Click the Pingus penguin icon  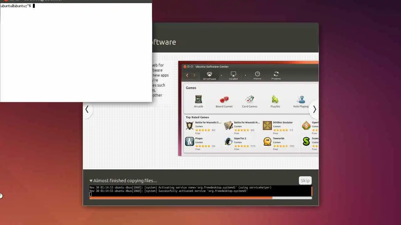[x=190, y=142]
